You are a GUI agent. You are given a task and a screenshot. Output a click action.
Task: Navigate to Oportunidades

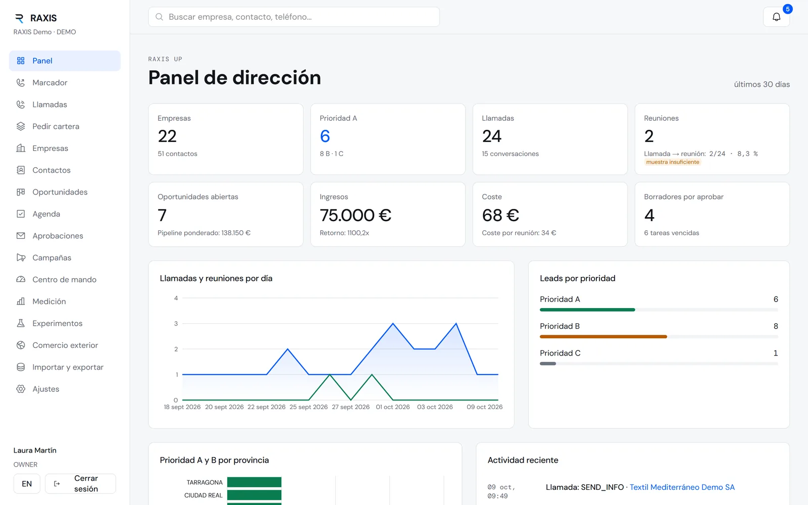point(65,192)
